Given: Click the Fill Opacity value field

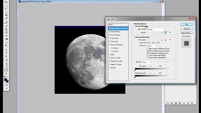Looking at the screenshot, I should pyautogui.click(x=166, y=40).
